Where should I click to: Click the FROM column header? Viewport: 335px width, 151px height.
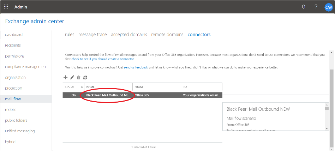point(157,87)
